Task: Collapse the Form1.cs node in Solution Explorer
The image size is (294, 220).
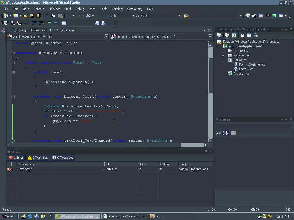Action: pos(223,60)
